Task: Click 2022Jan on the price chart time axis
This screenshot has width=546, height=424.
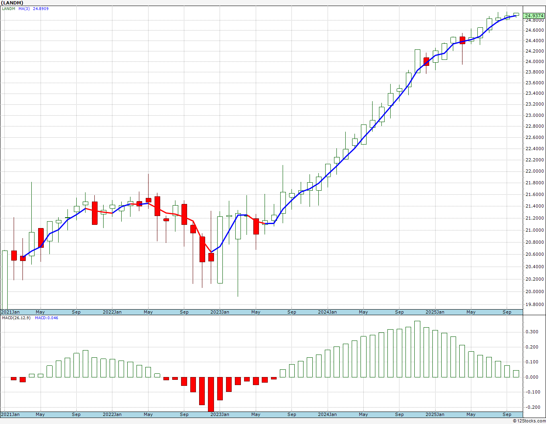Action: tap(112, 312)
